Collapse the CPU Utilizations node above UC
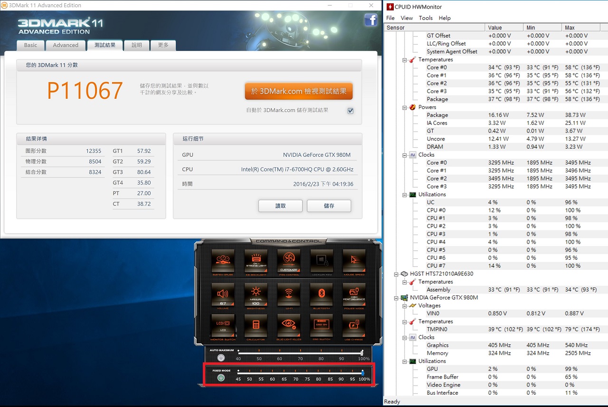The width and height of the screenshot is (608, 407). [405, 195]
